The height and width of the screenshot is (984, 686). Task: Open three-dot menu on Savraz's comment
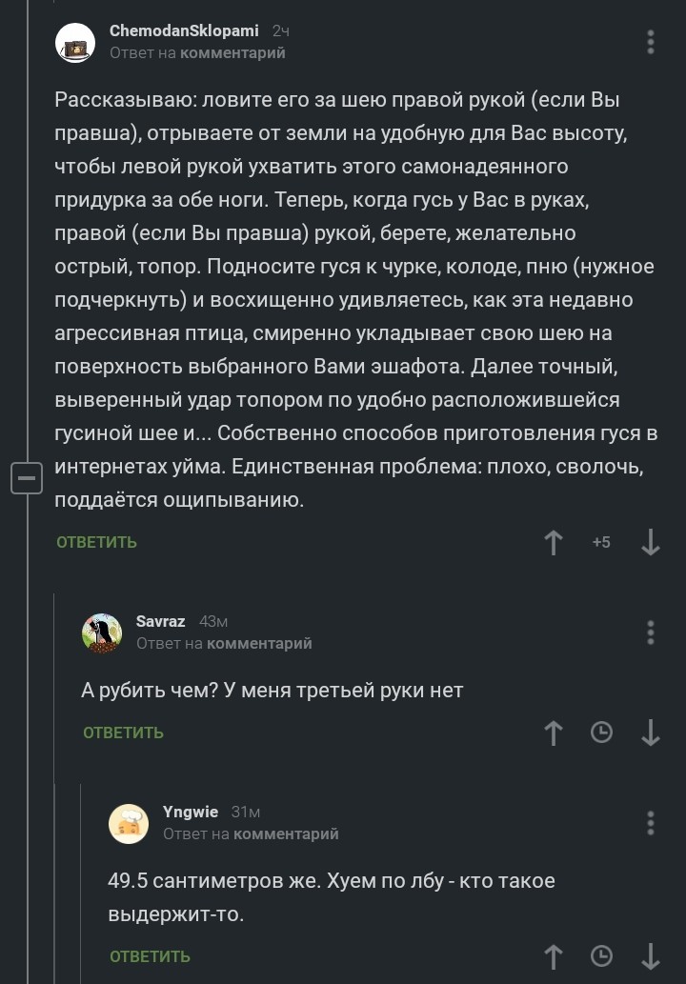(x=651, y=633)
